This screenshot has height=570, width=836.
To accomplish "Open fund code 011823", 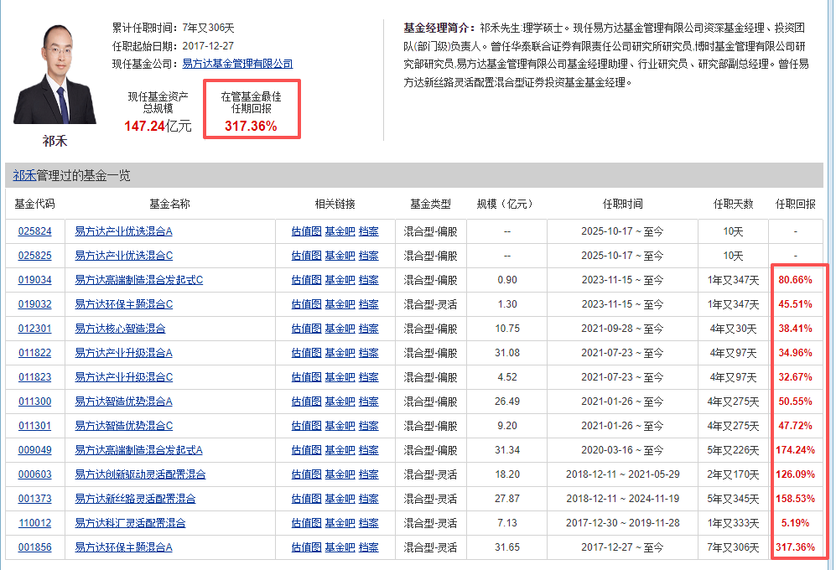I will [x=35, y=377].
